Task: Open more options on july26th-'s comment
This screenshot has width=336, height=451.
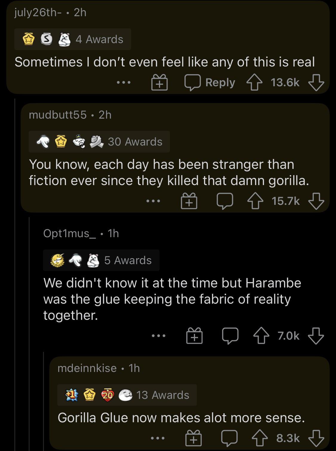Action: coord(124,82)
